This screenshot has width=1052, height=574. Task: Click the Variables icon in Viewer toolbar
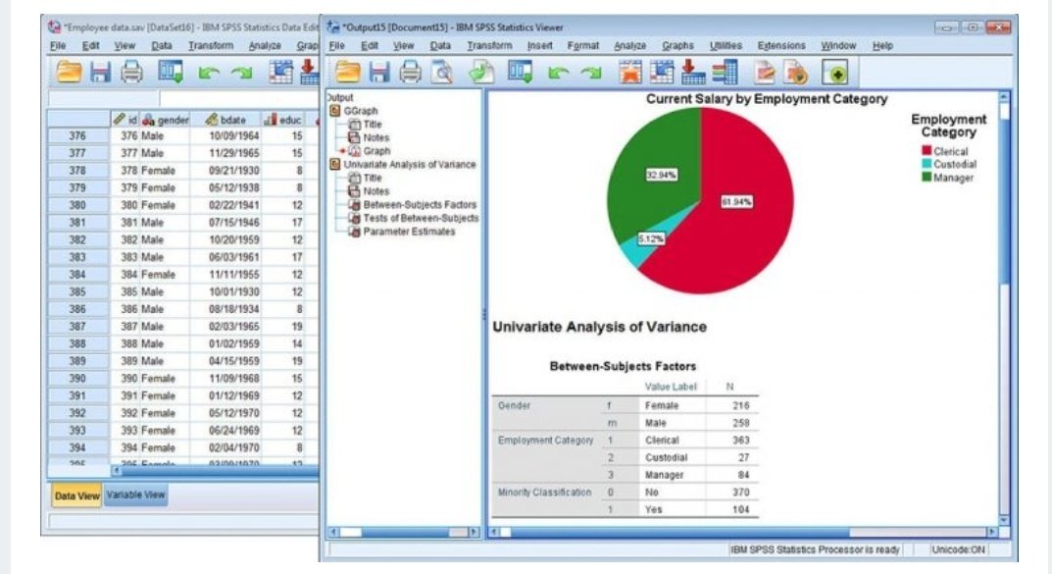click(725, 72)
